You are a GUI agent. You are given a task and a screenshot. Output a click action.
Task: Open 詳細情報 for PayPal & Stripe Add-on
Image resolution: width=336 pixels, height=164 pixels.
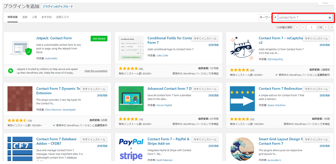[x=214, y=146]
